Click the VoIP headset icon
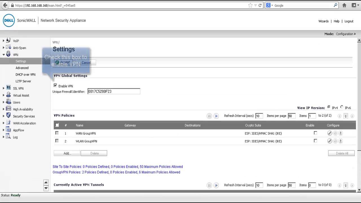This screenshot has height=203, width=361. point(8,41)
